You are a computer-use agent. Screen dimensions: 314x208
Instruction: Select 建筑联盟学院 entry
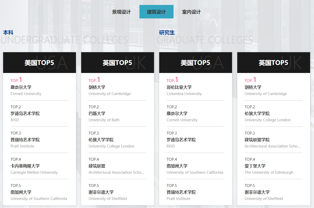point(257,140)
